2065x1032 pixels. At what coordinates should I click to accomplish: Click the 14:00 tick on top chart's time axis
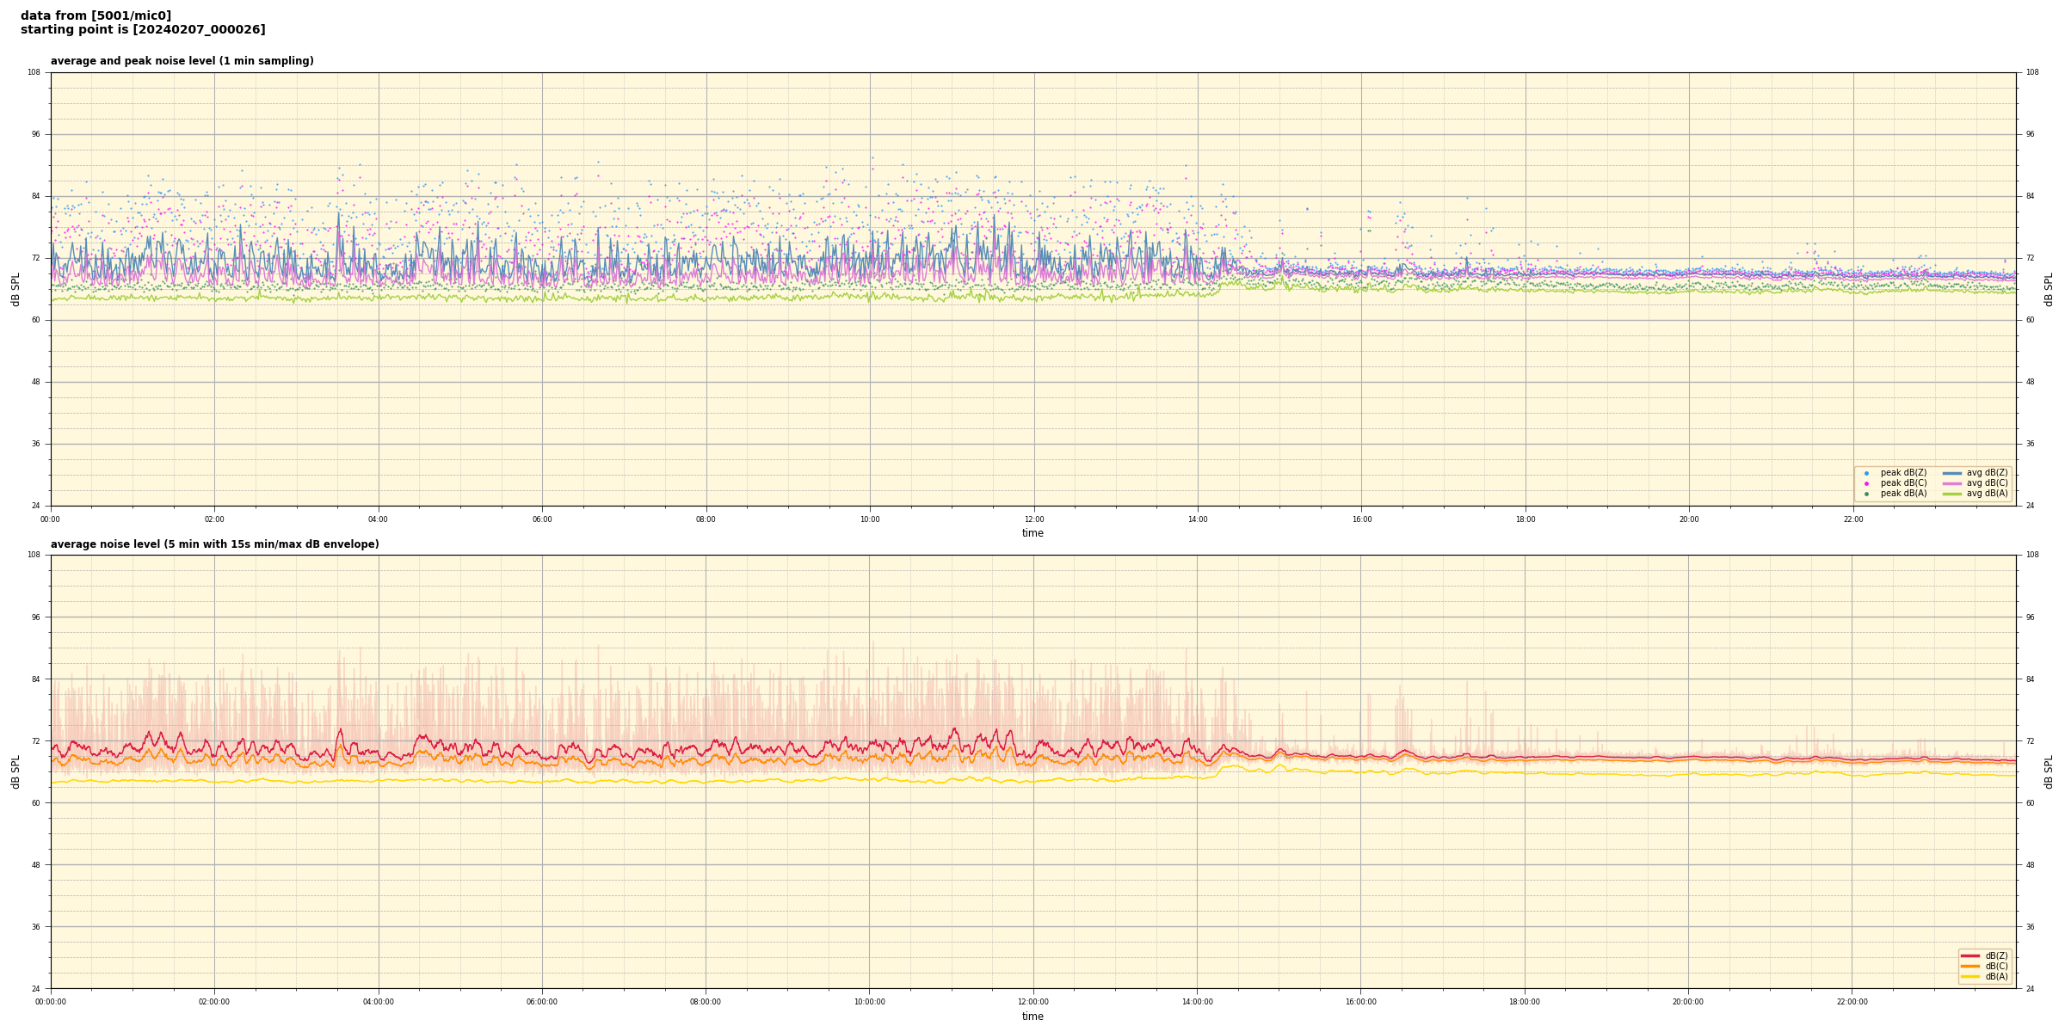tap(1198, 519)
